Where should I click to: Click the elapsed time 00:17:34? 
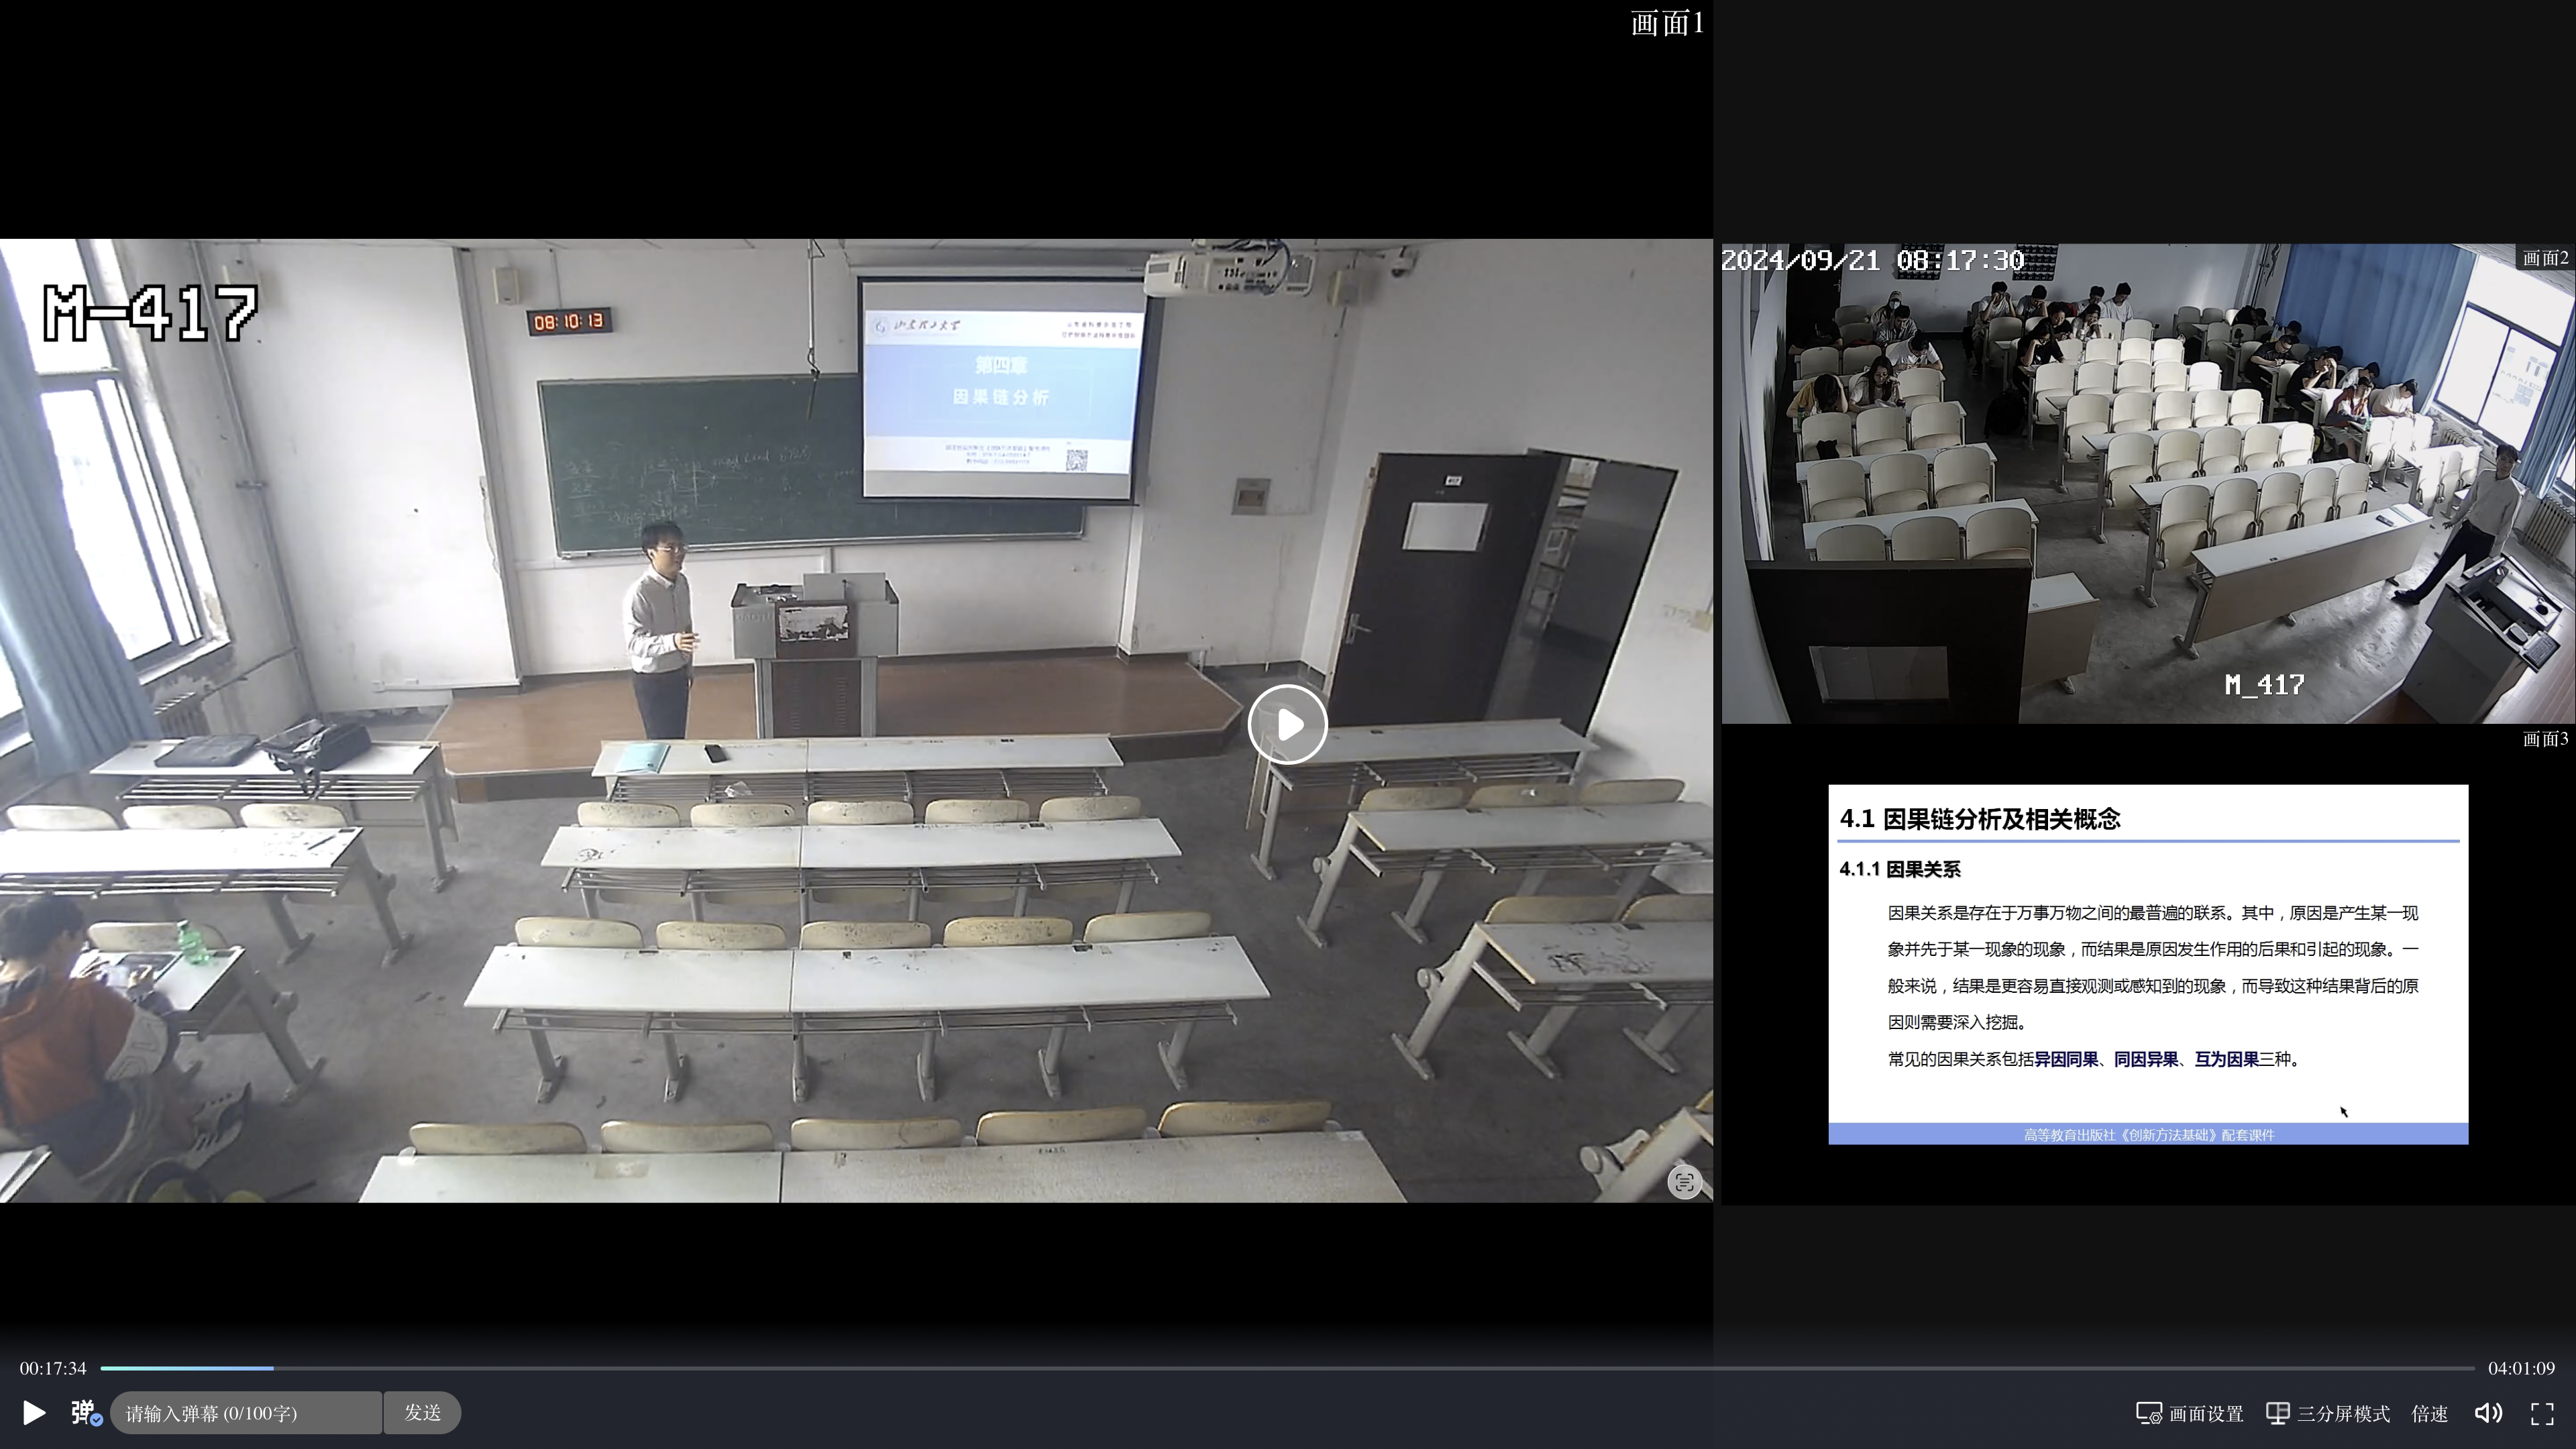pyautogui.click(x=53, y=1367)
